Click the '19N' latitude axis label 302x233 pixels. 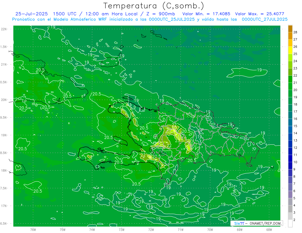(x=4, y=135)
